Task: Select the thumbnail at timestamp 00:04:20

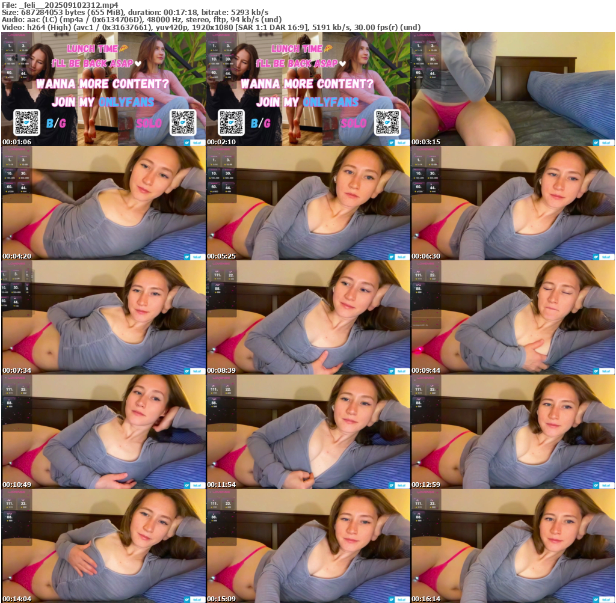Action: click(x=103, y=203)
